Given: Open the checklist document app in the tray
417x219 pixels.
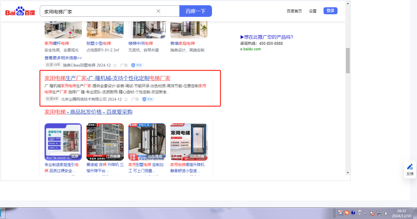Looking at the screenshot, I should click(x=340, y=213).
